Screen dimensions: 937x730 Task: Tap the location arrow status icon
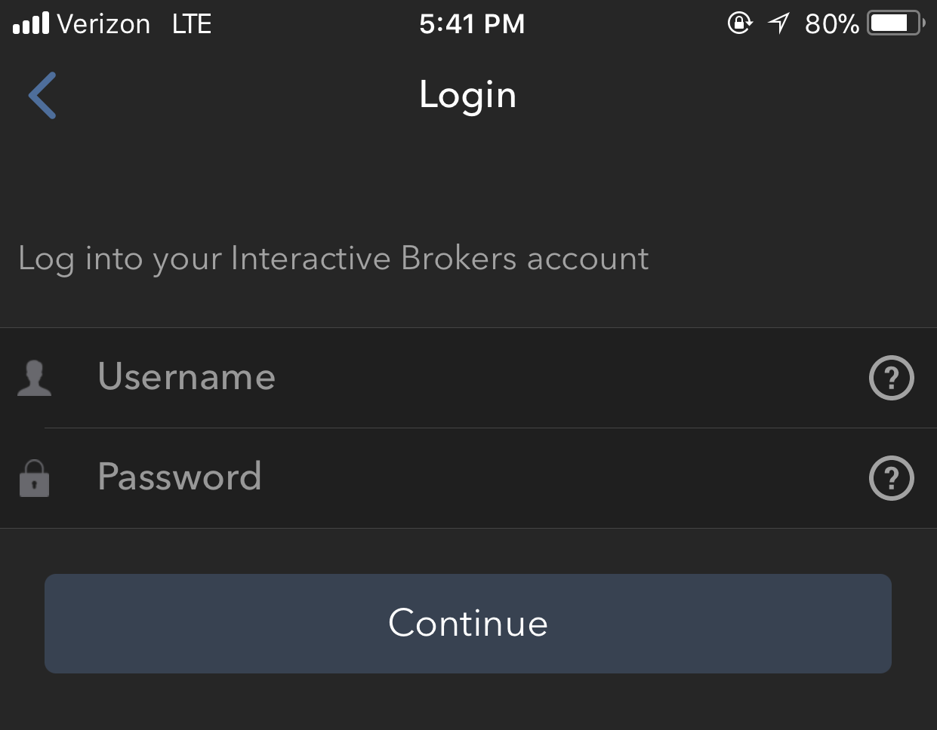tap(778, 23)
